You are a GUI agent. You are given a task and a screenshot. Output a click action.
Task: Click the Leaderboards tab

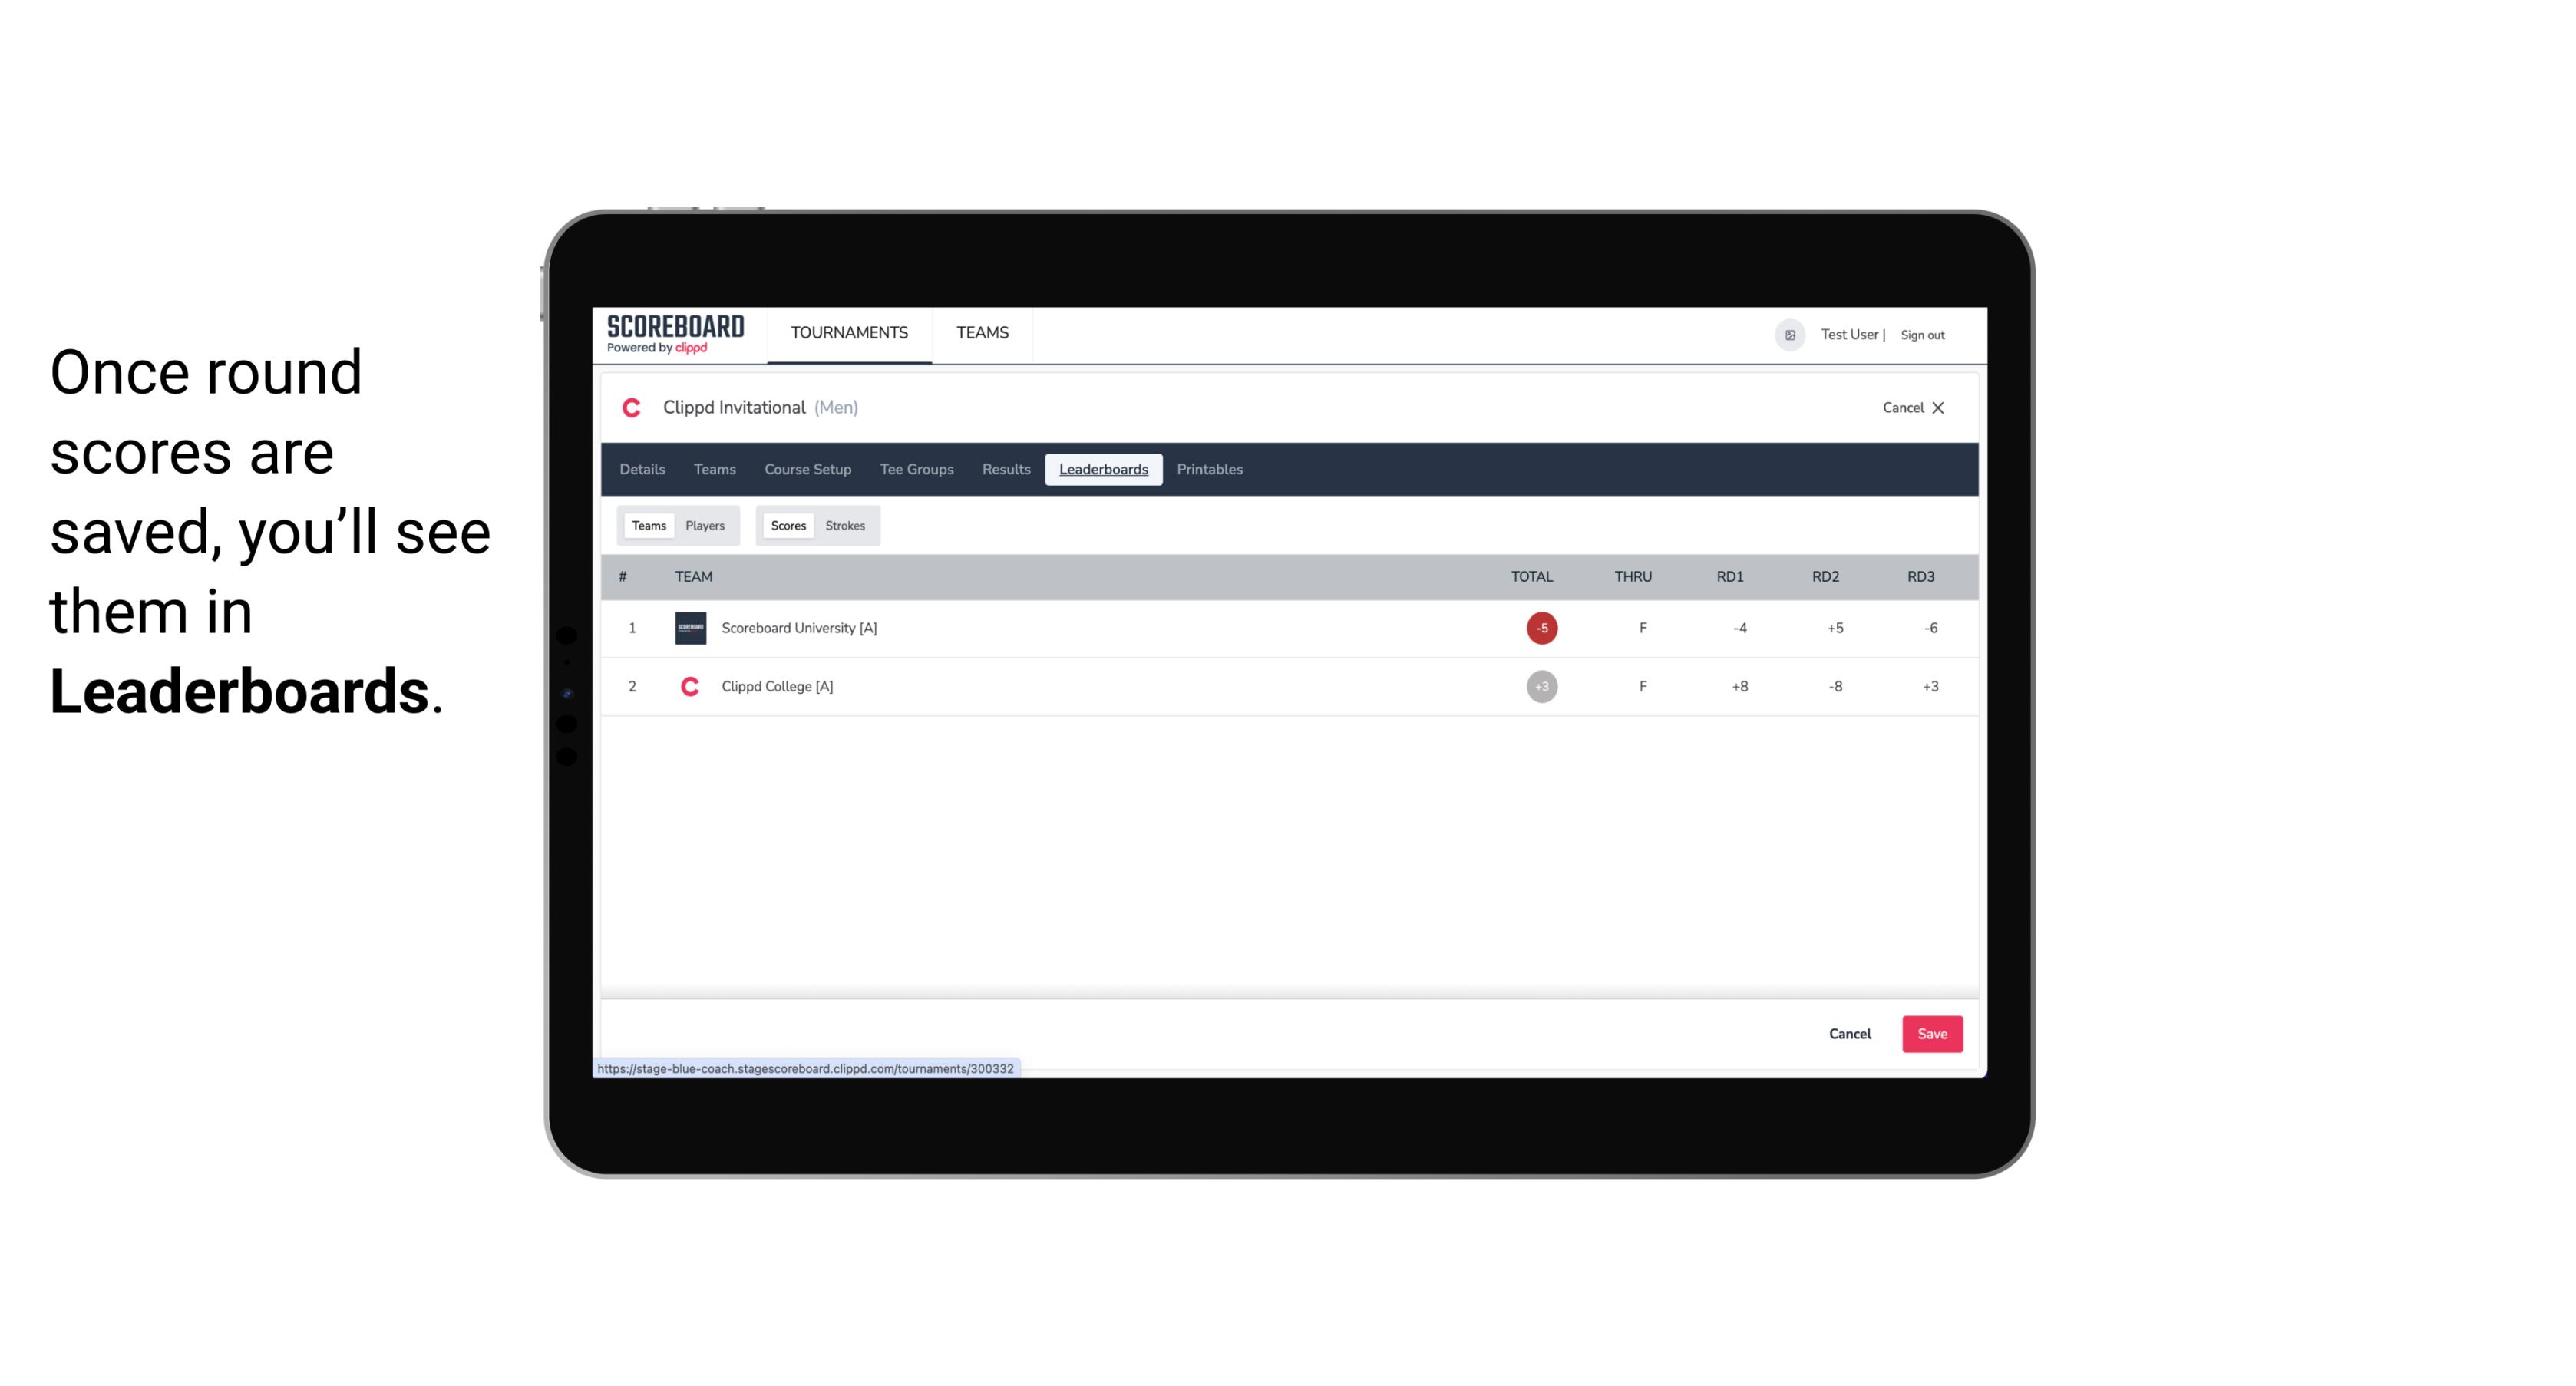tap(1103, 470)
